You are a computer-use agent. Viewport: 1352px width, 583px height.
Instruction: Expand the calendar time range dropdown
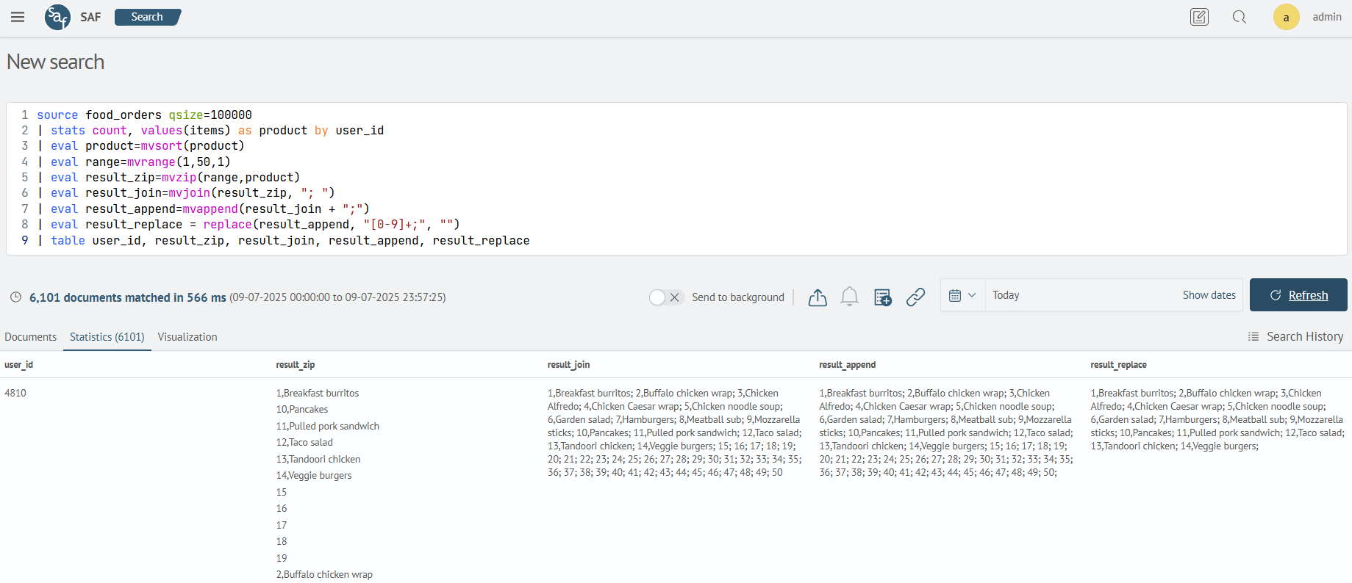[962, 295]
